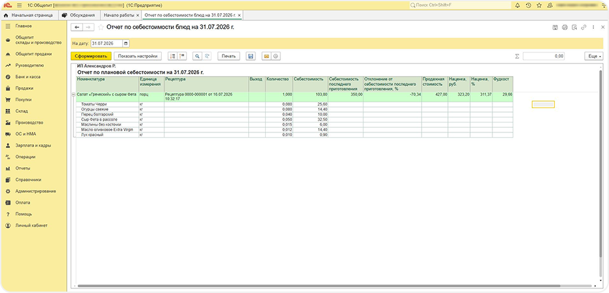Viewport: 609px width, 293px height.
Task: Select Масло оливковое Extra Virgin cell
Action: click(x=107, y=130)
